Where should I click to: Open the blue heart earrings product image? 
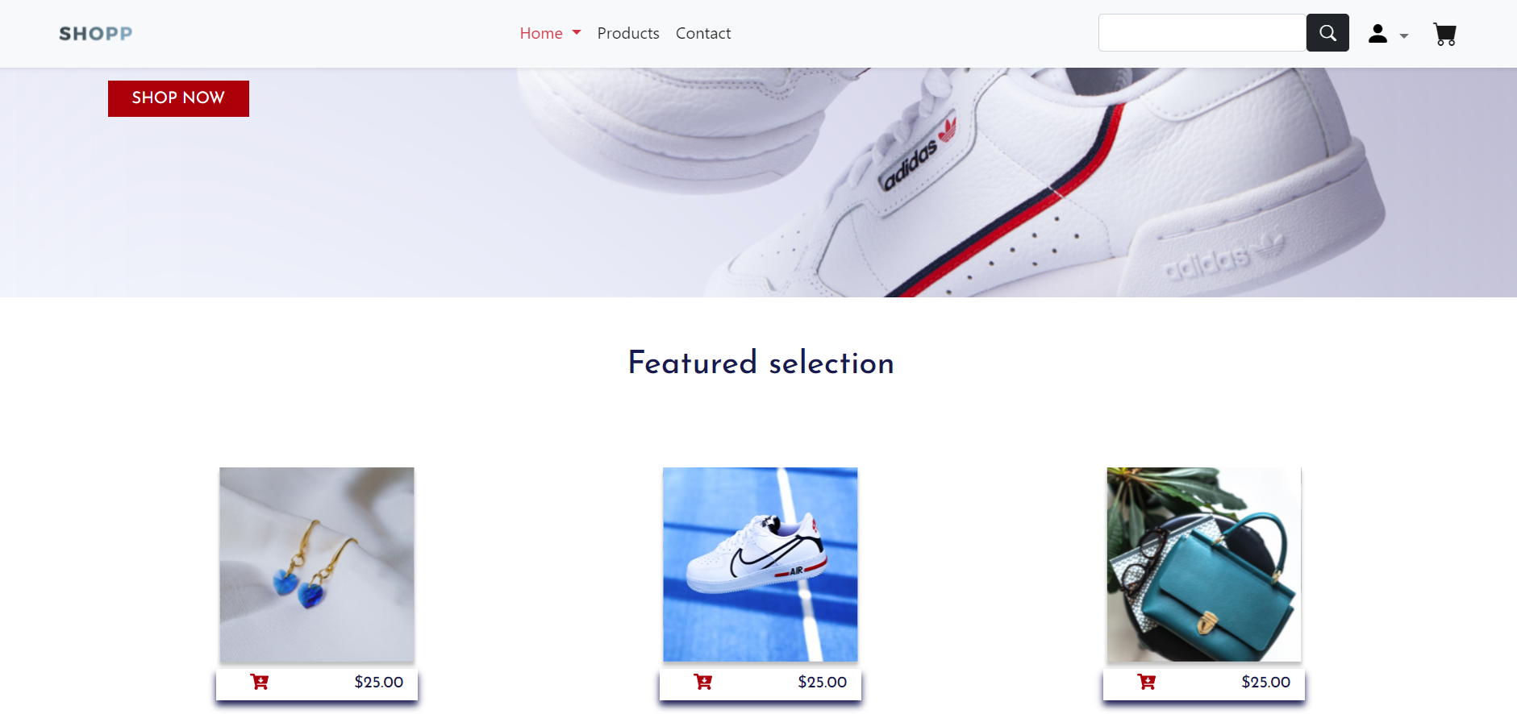tap(317, 565)
